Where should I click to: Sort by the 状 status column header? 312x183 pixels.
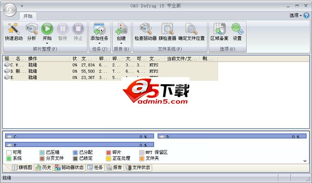tap(74, 58)
